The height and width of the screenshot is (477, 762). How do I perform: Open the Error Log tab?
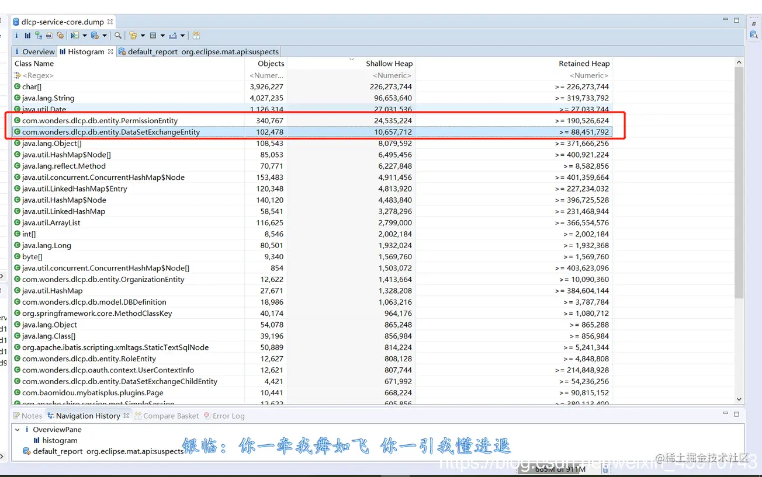[x=224, y=416]
